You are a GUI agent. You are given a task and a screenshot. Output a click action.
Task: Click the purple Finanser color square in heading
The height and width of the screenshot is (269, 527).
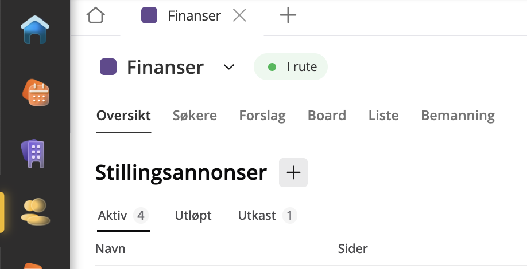(108, 67)
